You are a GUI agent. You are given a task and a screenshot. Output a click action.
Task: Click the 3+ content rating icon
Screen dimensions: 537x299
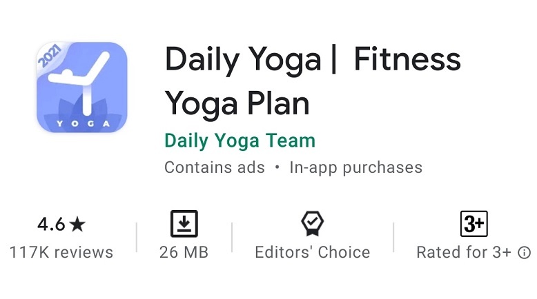(x=474, y=224)
